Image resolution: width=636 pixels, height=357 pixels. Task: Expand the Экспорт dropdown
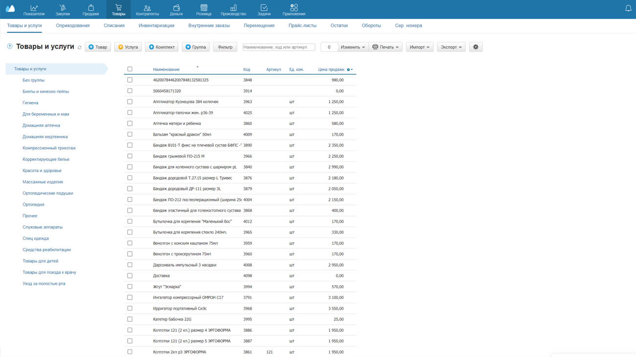tap(451, 47)
